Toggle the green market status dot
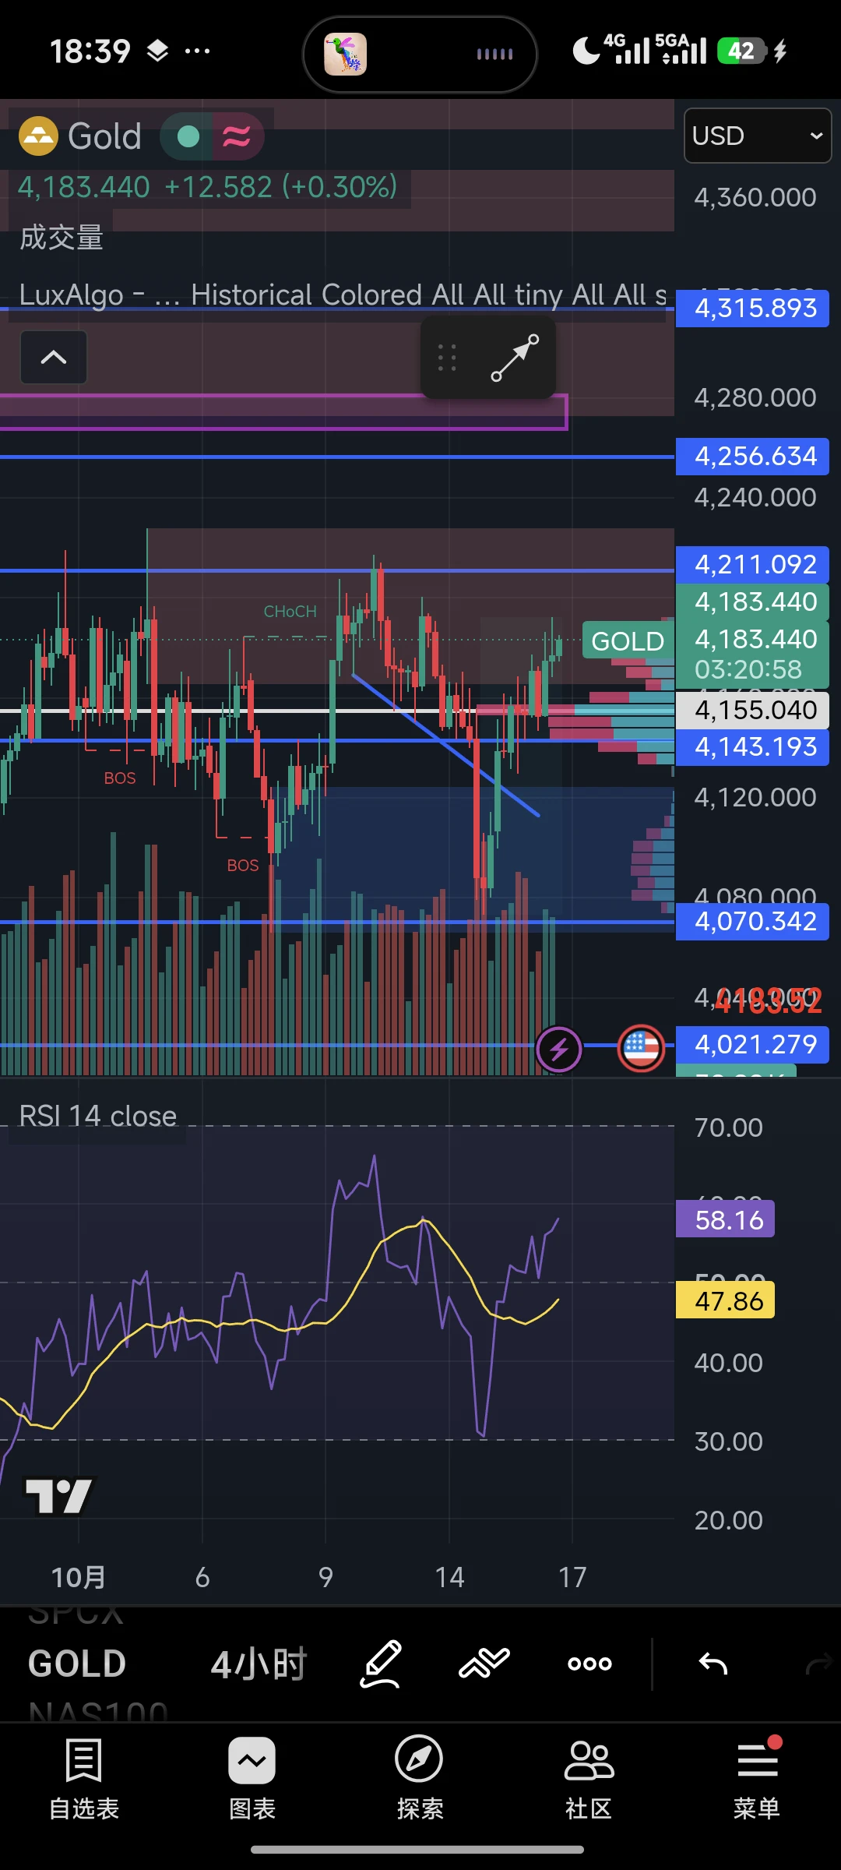Screen dimensions: 841x1870 coord(188,136)
